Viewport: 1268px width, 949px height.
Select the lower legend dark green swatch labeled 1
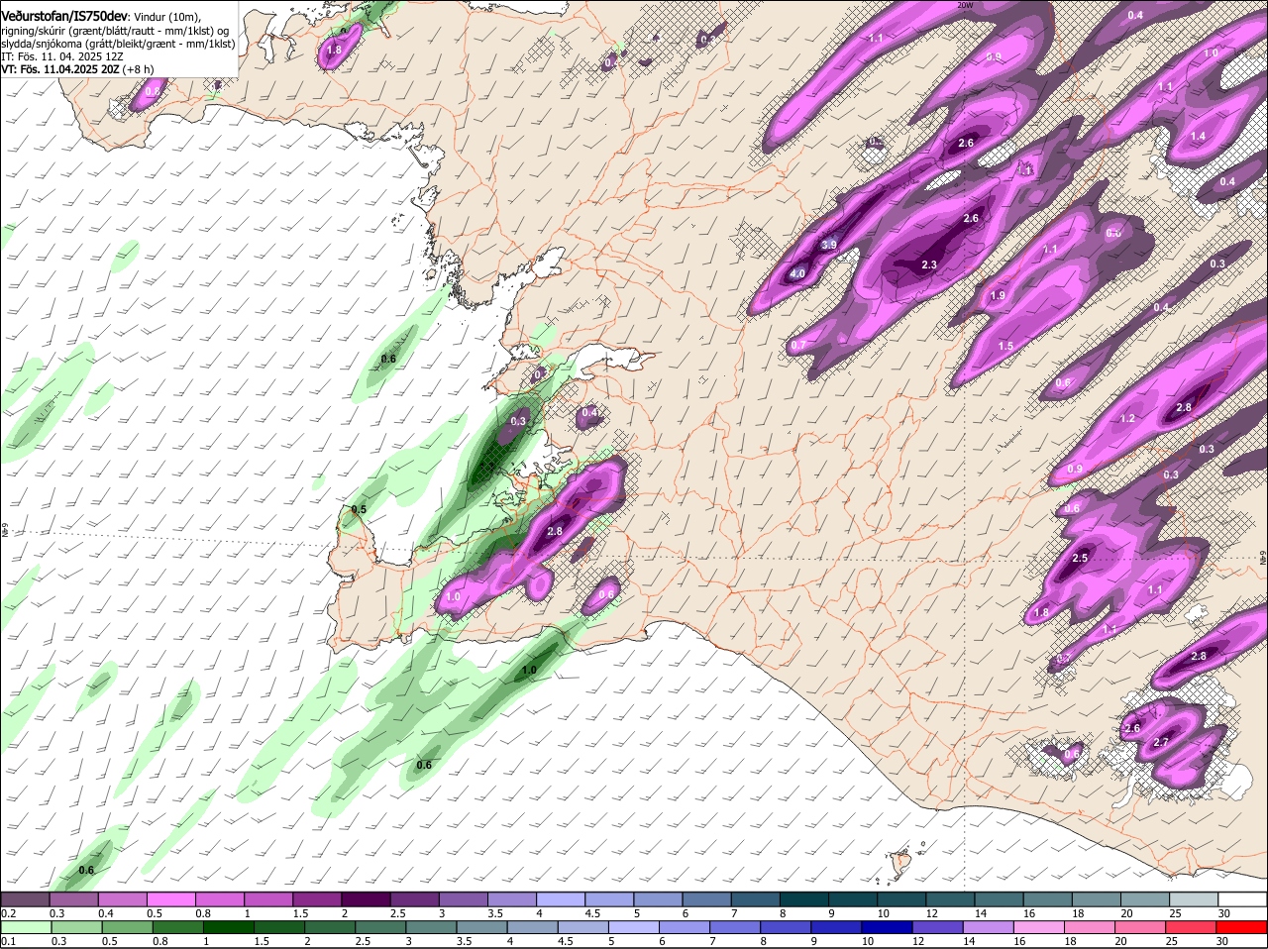227,926
